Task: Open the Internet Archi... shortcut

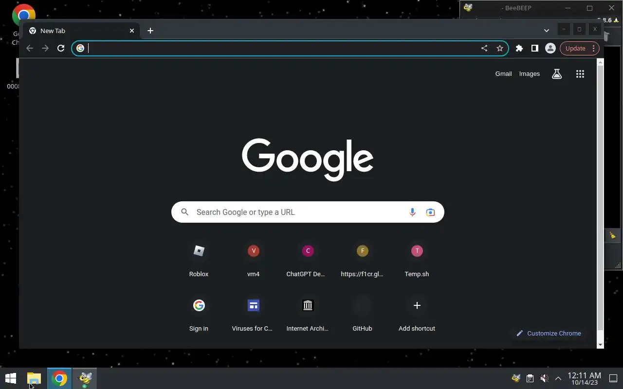Action: tap(308, 315)
